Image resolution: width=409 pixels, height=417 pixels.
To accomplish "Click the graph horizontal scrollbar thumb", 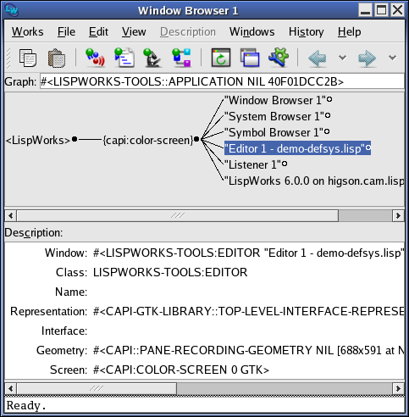I will pos(178,216).
